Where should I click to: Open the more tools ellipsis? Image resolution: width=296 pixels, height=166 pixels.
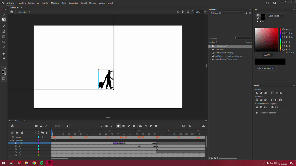pyautogui.click(x=4, y=65)
